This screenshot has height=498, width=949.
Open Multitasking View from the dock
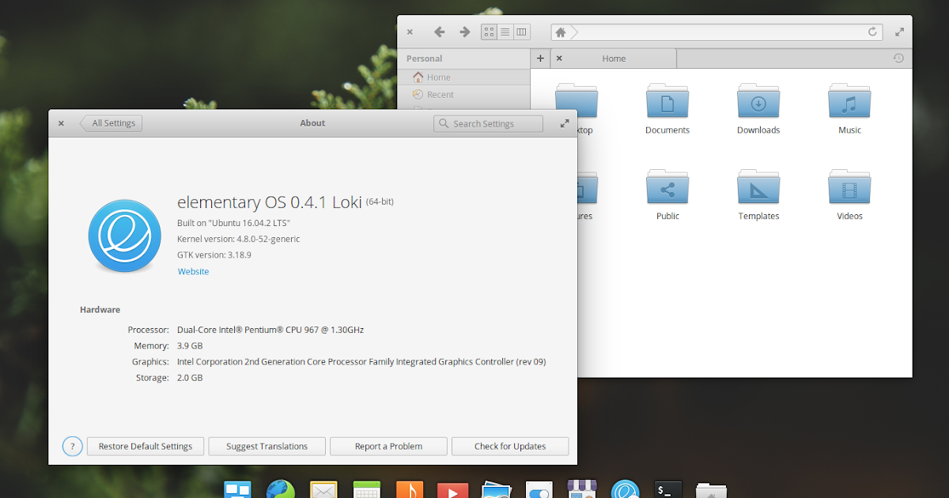point(238,490)
